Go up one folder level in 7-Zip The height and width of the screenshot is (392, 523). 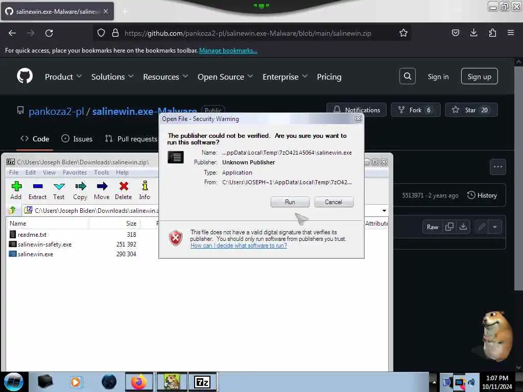[13, 210]
